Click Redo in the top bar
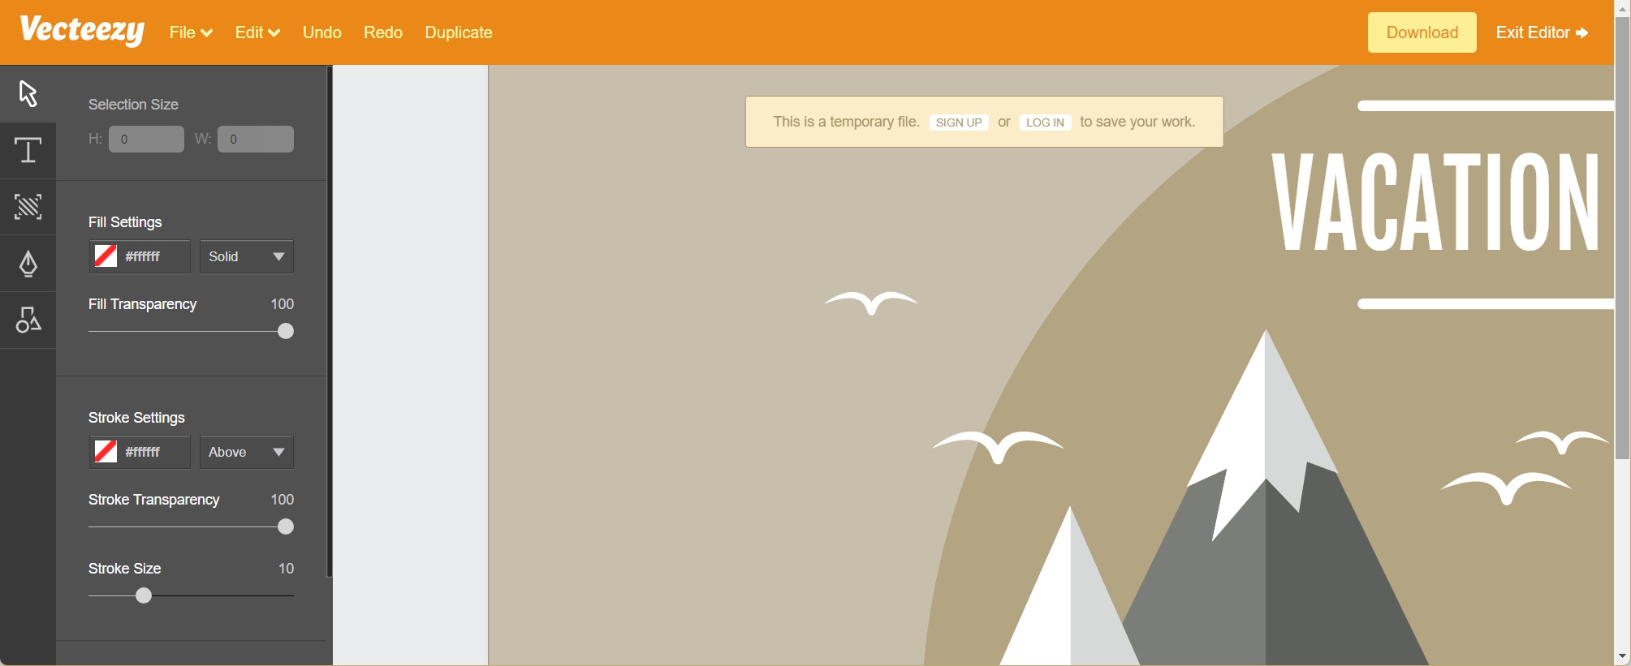Viewport: 1631px width, 666px height. coord(383,32)
